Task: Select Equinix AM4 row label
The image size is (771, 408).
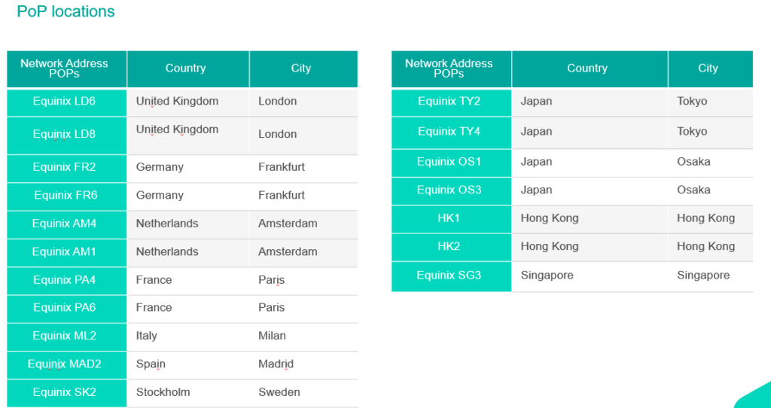Action: (x=67, y=224)
